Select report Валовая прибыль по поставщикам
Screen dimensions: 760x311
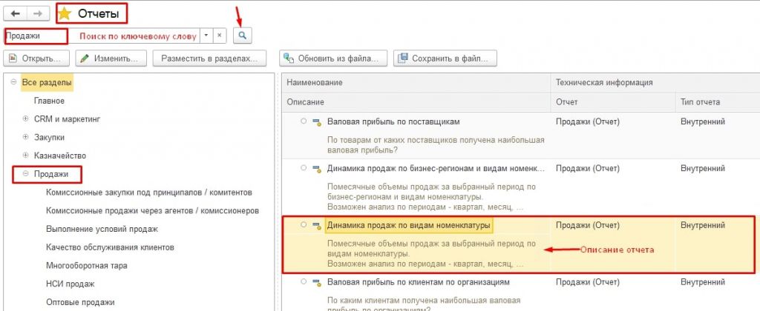393,122
